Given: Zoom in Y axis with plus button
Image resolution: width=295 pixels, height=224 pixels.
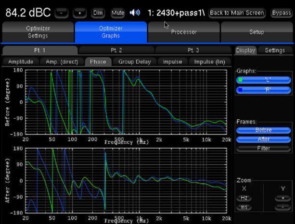Looking at the screenshot, I should coord(282,198).
